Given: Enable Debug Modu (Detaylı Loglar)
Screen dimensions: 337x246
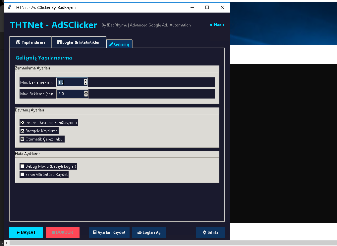Looking at the screenshot, I should [x=22, y=166].
